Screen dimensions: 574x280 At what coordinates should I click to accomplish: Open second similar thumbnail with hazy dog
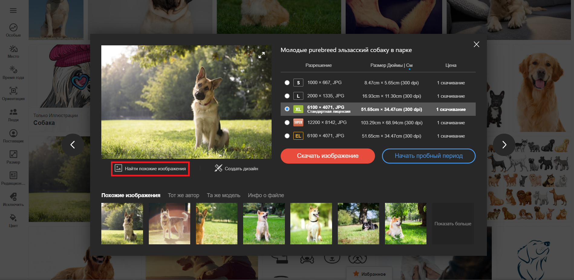point(169,223)
